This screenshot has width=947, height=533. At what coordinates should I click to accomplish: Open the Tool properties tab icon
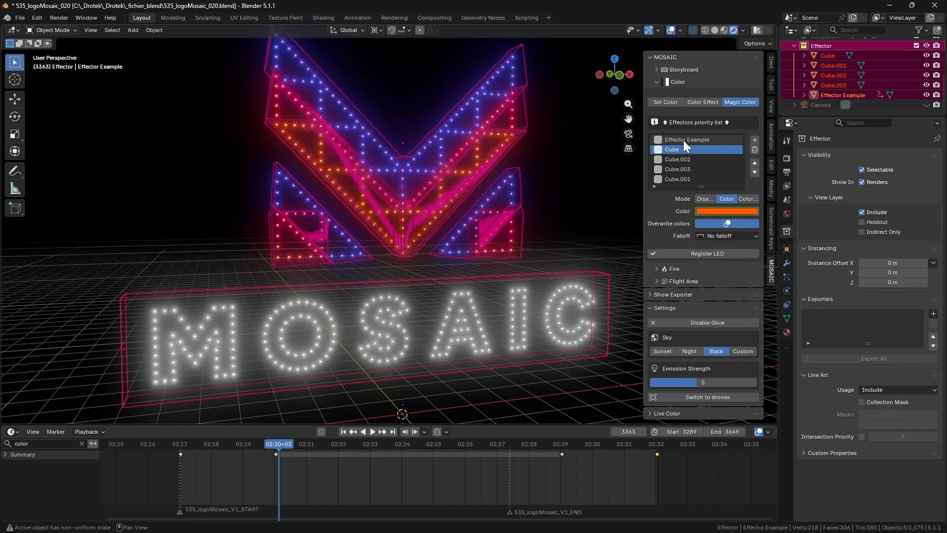(787, 141)
